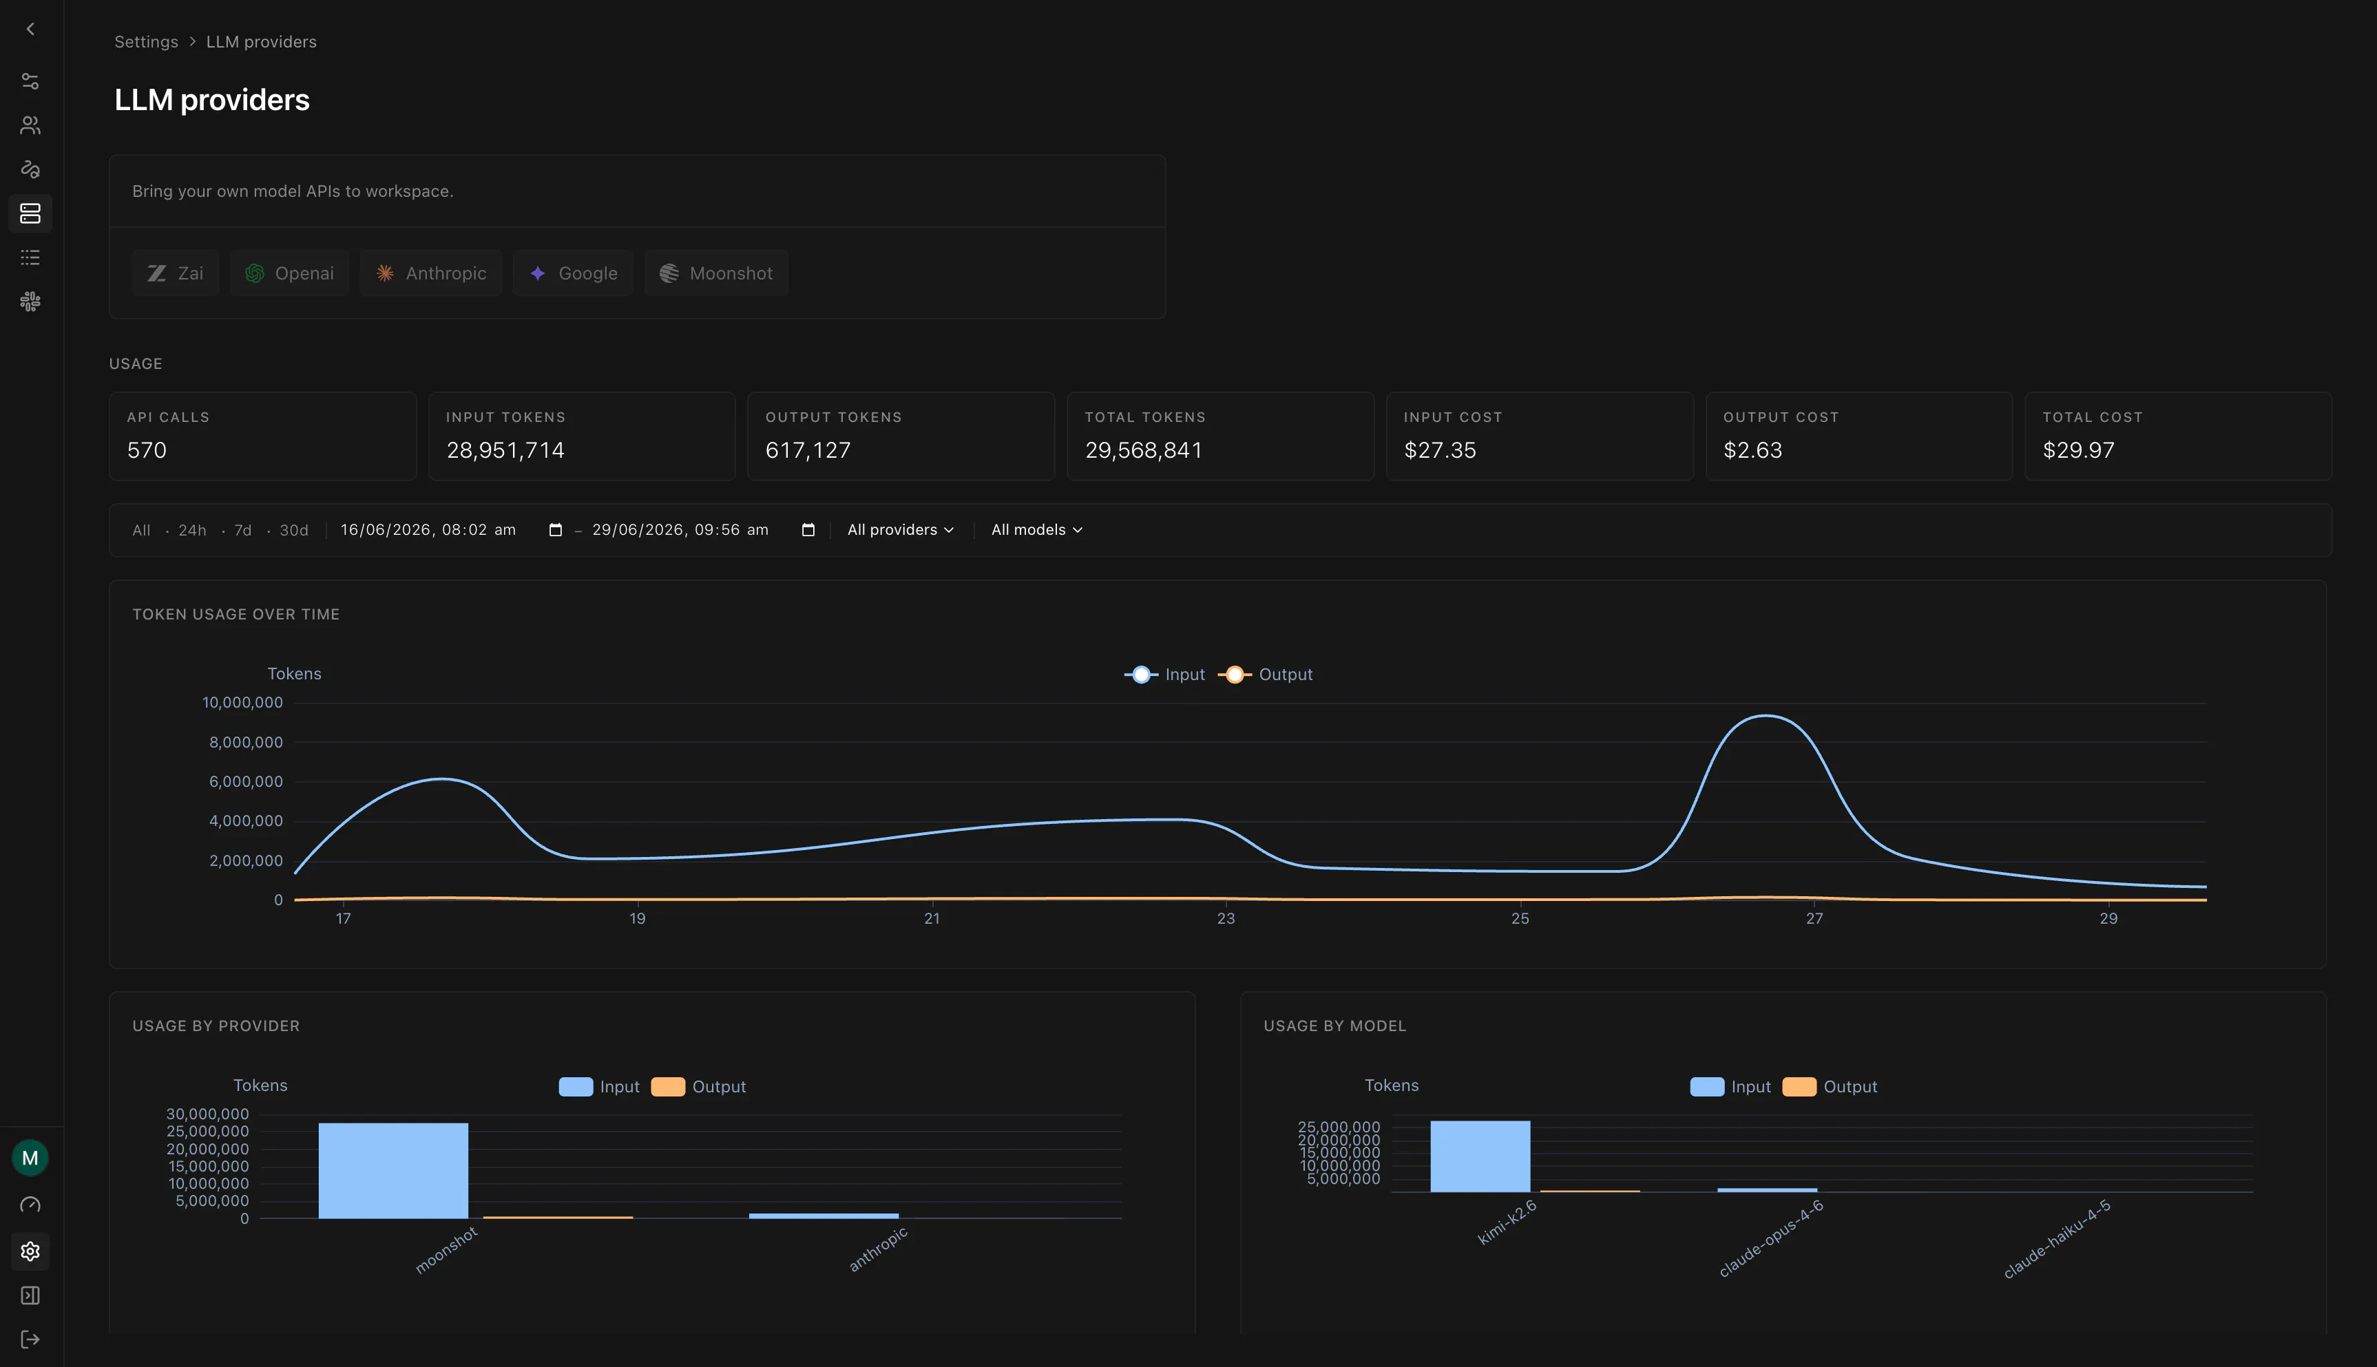Click the anthropic axis label
2377x1367 pixels.
pos(878,1249)
